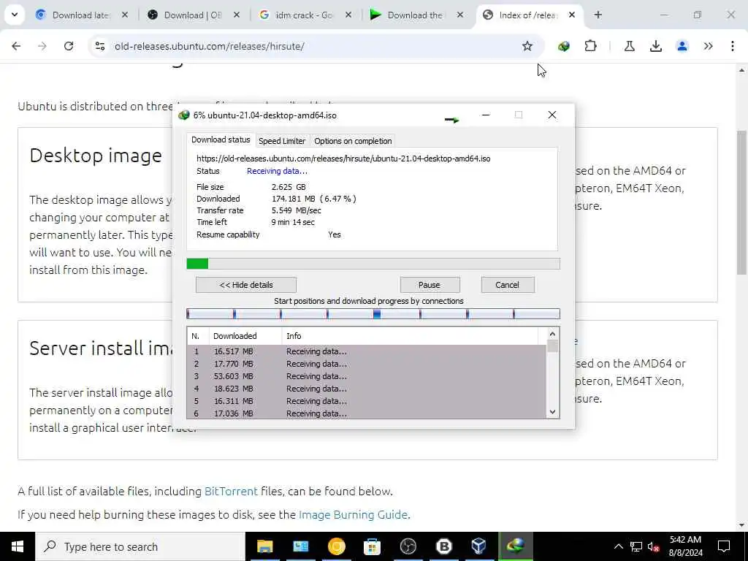
Task: Close the 'Index of /relea' tab
Action: coord(571,15)
